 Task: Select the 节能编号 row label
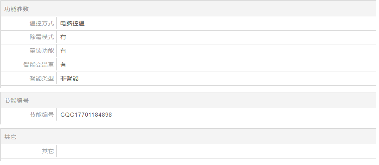click(x=42, y=115)
